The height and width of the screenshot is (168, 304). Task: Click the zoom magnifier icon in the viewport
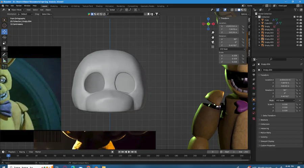213,32
